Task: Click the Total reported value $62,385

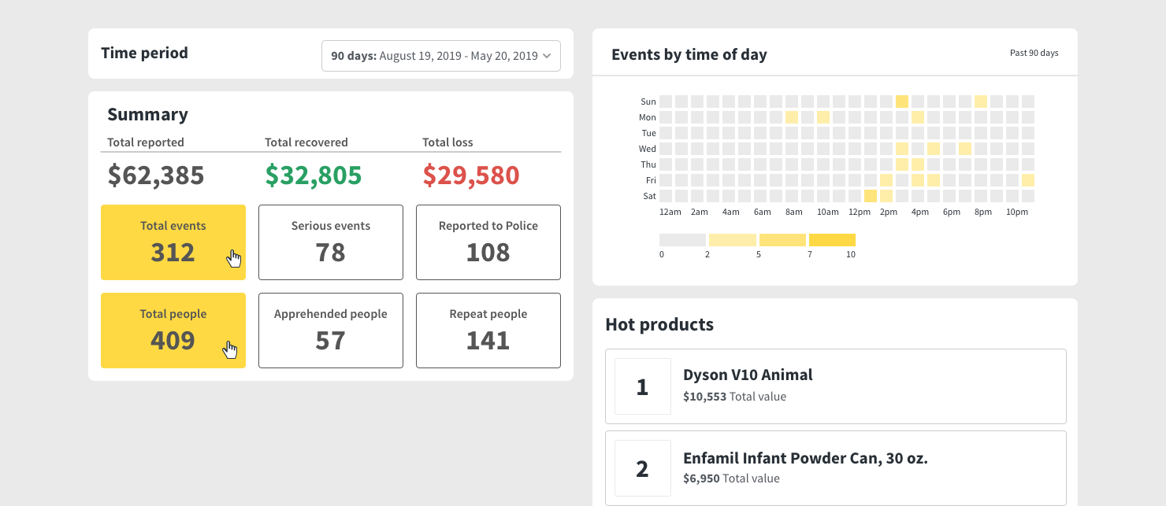Action: (155, 175)
